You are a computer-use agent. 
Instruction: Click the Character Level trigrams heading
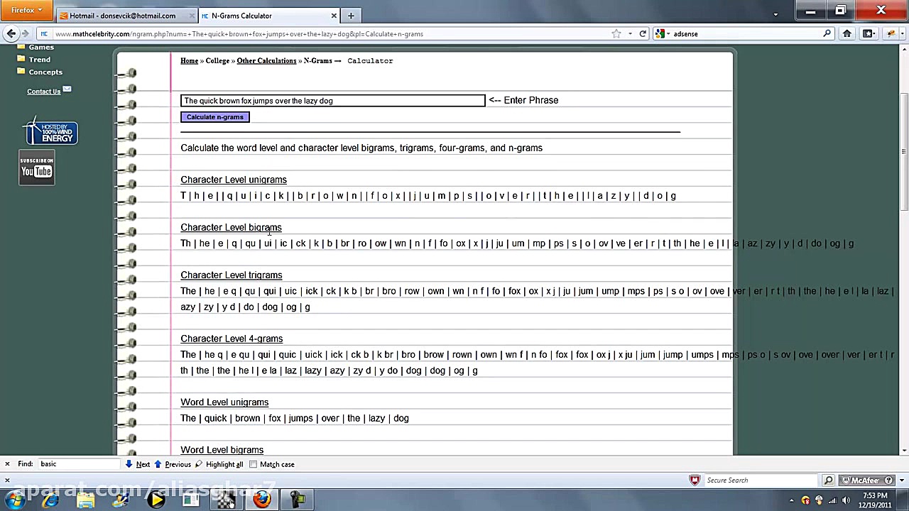pyautogui.click(x=232, y=275)
